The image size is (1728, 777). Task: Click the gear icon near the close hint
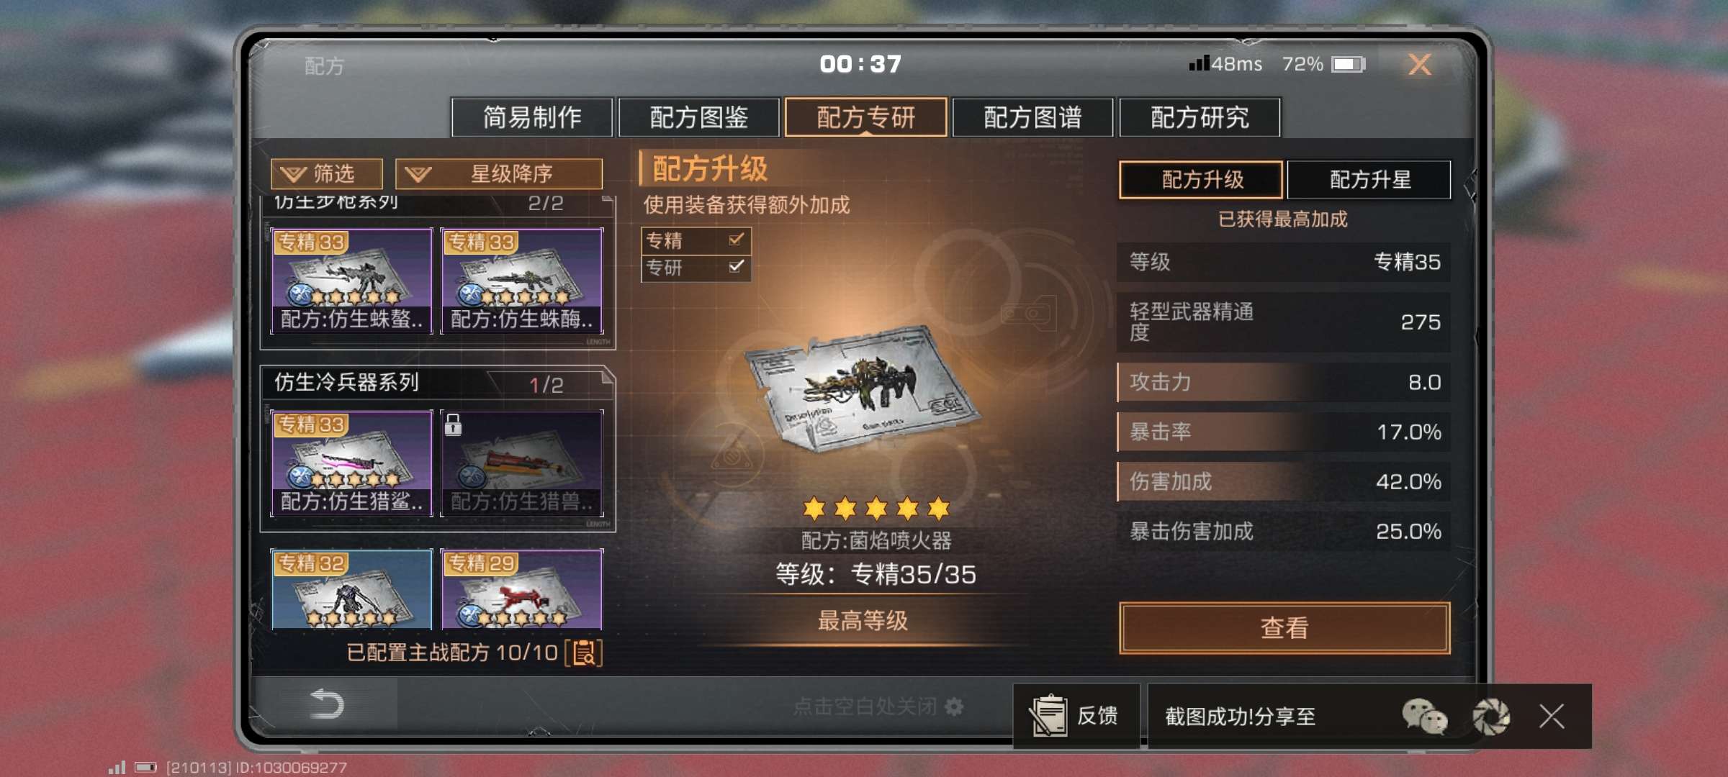pyautogui.click(x=954, y=706)
